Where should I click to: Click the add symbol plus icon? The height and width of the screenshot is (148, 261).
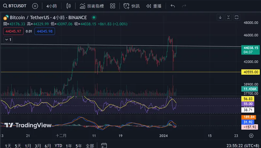tap(35, 6)
